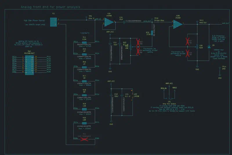Click the C15 10uF series capacitor symbol

point(124,22)
